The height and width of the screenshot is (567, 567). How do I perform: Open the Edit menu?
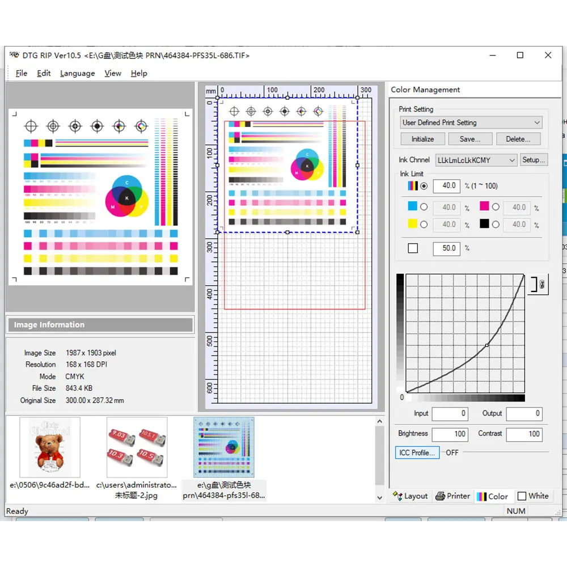click(44, 73)
